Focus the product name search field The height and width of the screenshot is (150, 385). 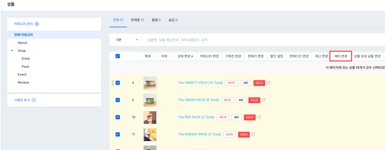264,40
